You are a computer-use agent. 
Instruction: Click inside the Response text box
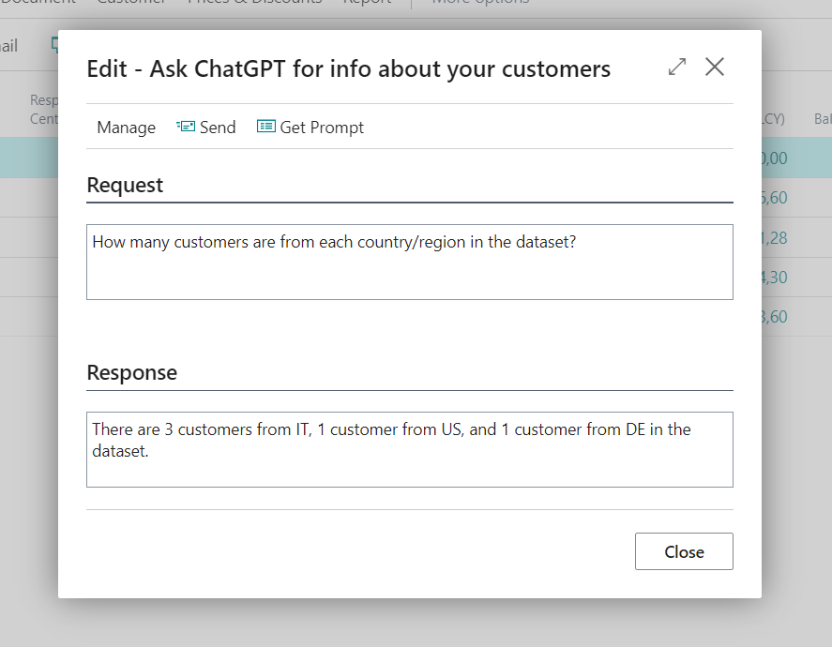point(410,450)
